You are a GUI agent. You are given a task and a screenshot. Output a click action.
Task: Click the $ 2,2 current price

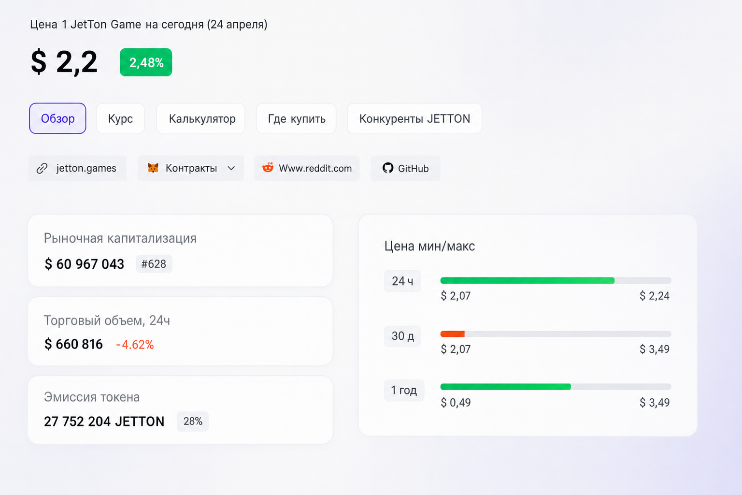[x=64, y=62]
